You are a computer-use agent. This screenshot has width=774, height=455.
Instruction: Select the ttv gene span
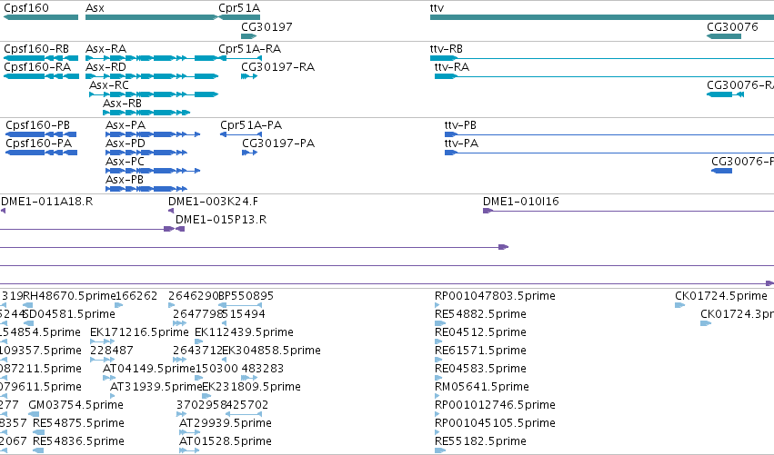point(602,17)
